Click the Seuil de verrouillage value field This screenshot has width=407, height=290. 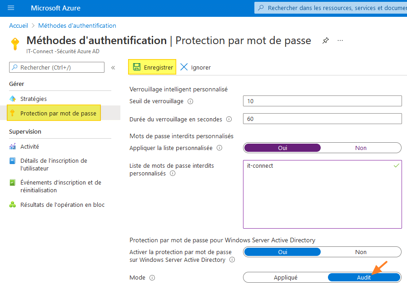point(322,101)
